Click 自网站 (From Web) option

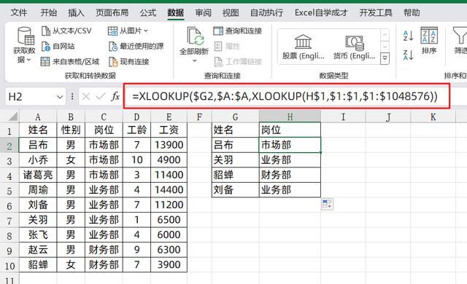(x=58, y=46)
